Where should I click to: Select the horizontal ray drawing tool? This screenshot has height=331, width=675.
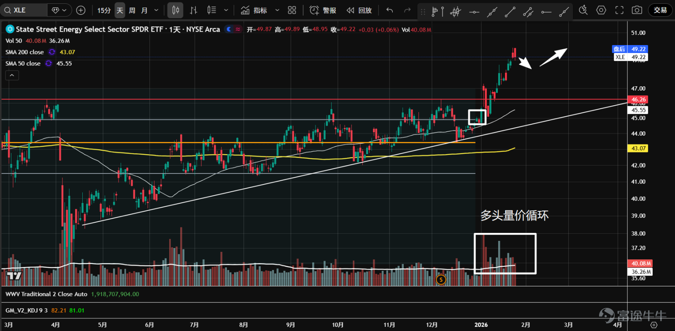point(546,12)
